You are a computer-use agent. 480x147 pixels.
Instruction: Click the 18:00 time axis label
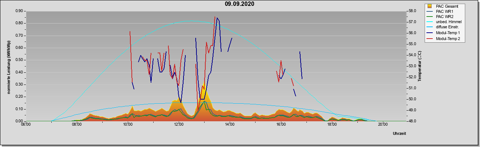point(332,124)
